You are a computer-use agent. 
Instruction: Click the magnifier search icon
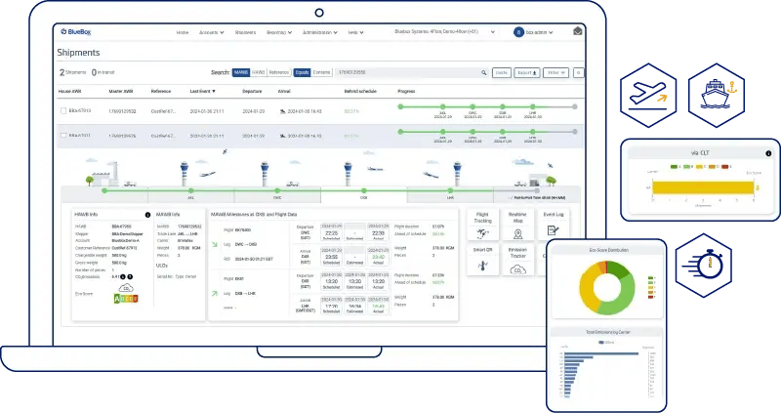pyautogui.click(x=483, y=72)
